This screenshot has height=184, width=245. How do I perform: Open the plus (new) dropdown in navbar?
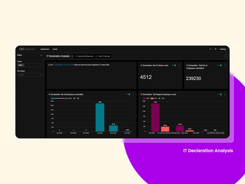coord(211,49)
